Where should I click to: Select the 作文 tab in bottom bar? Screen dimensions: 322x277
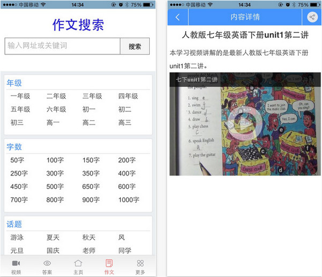click(x=109, y=267)
